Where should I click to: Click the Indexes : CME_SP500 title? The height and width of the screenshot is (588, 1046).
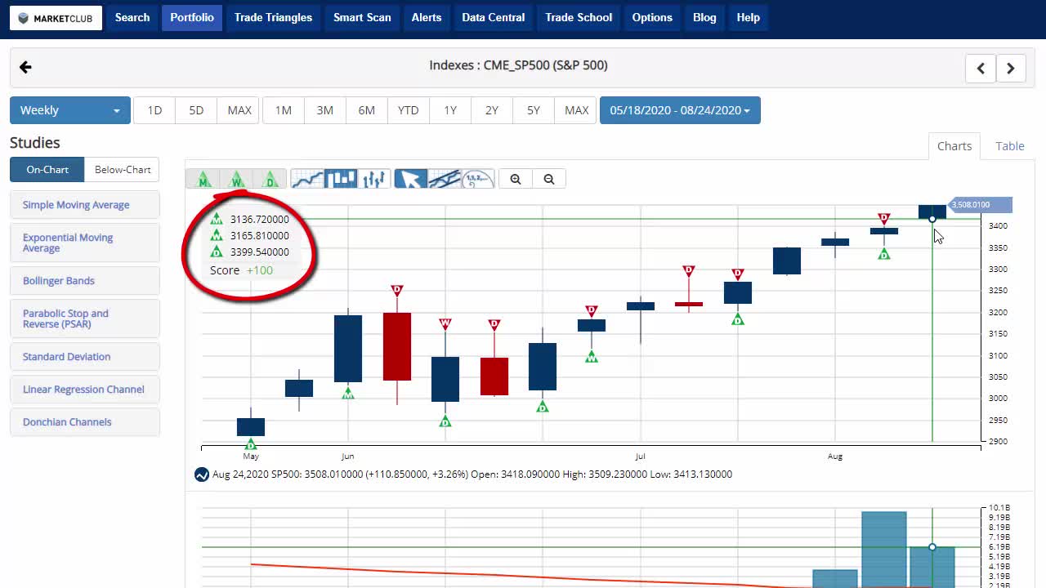tap(518, 65)
